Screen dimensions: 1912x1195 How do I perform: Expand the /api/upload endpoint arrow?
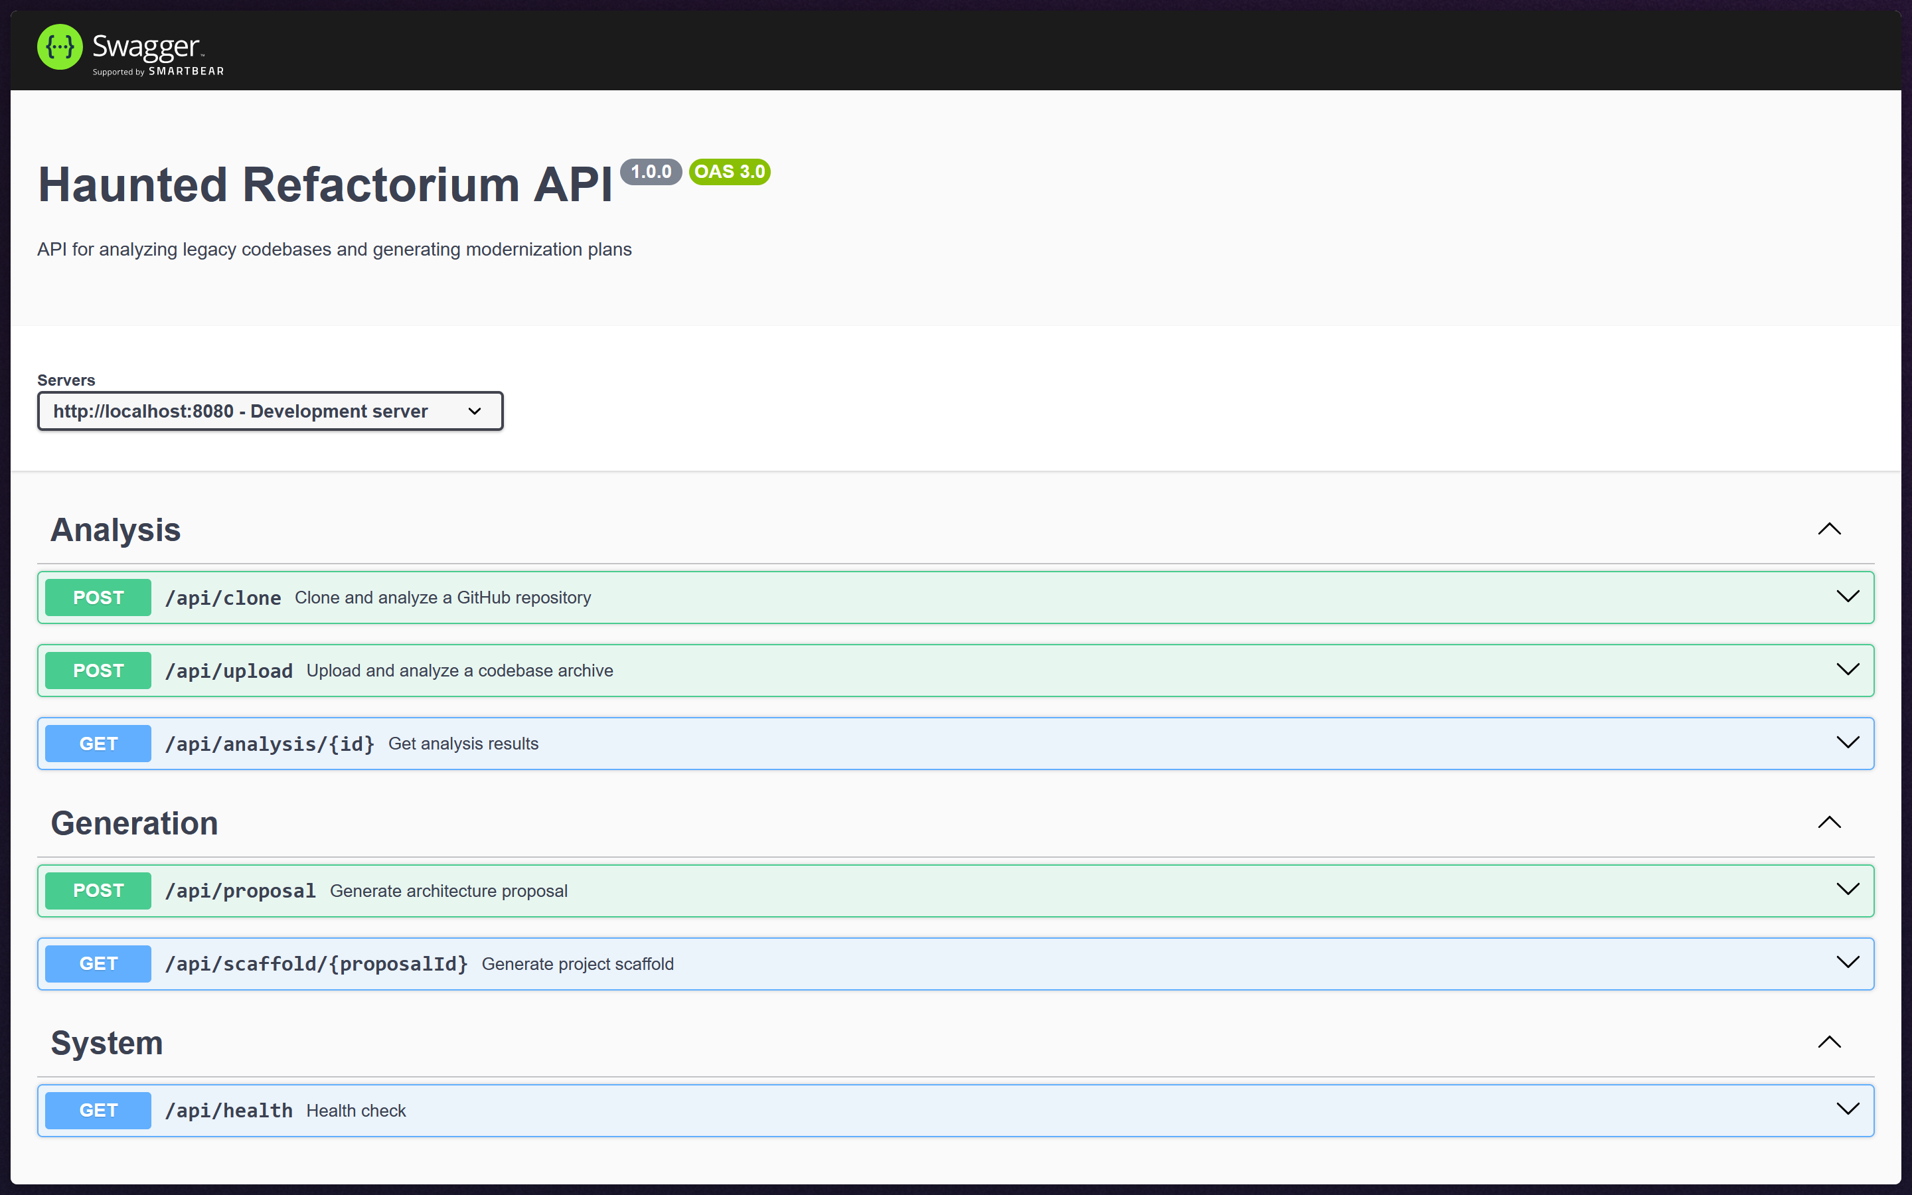click(1847, 671)
